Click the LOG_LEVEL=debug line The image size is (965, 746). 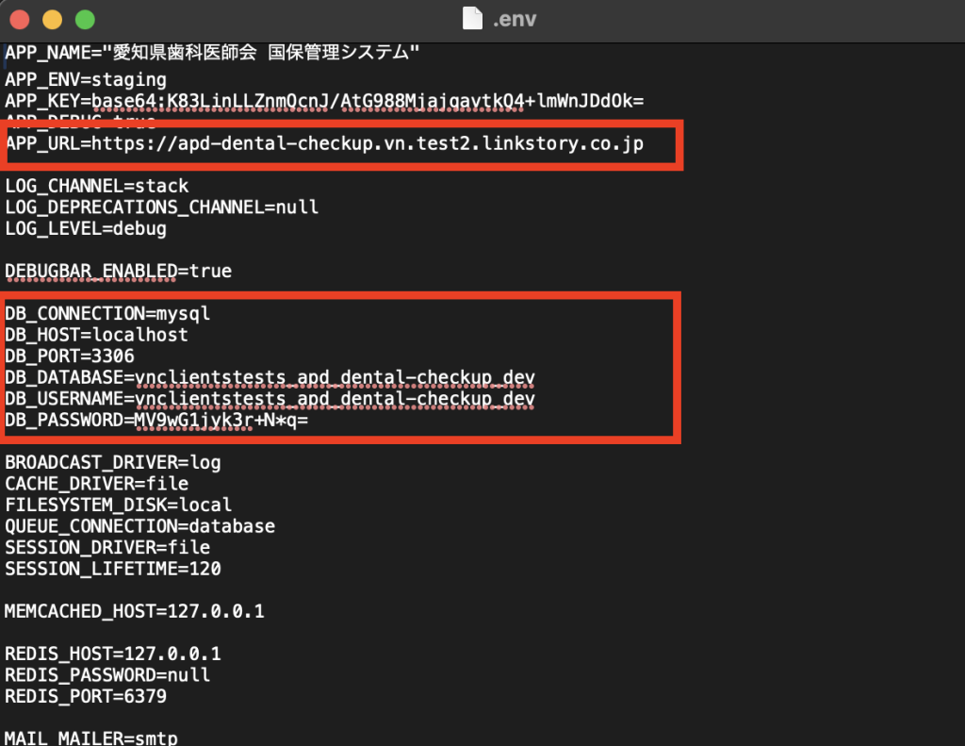coord(85,228)
